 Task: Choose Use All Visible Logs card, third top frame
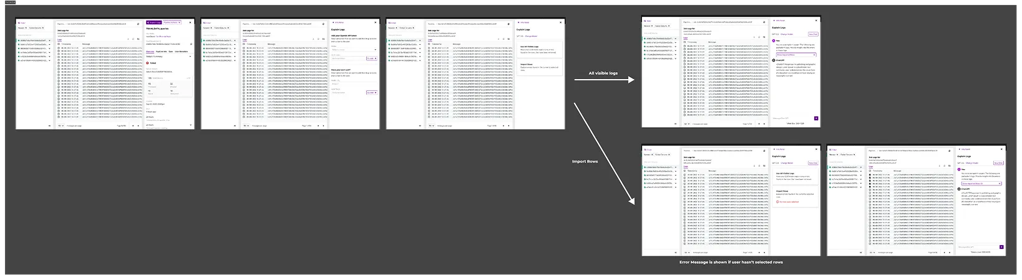tap(540, 50)
